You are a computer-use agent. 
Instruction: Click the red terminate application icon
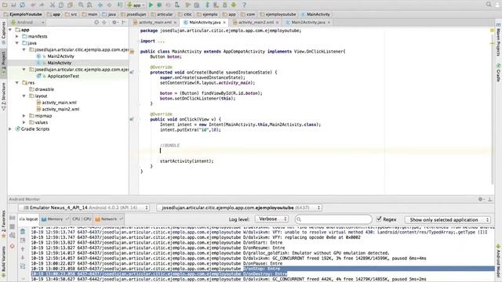(x=13, y=247)
